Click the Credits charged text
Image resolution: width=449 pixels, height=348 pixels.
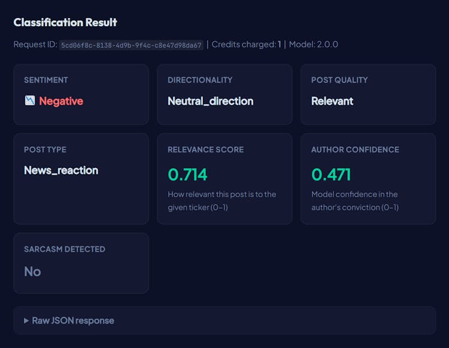[246, 45]
